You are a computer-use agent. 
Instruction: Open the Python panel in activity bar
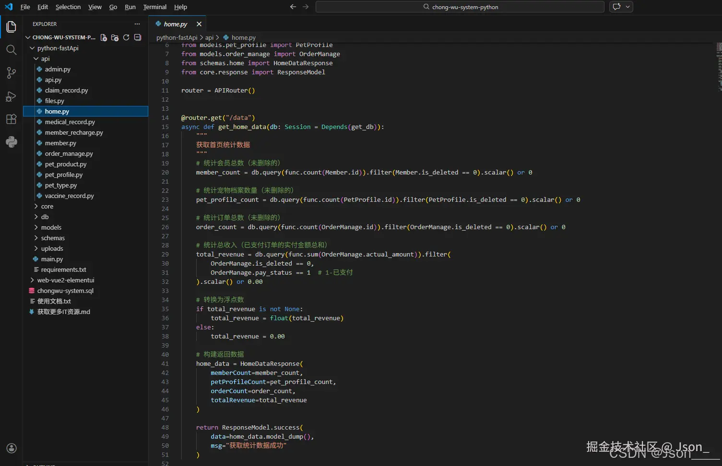pos(11,142)
